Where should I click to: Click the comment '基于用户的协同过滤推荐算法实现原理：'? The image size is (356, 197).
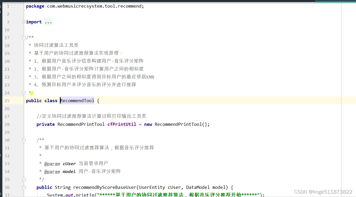pyautogui.click(x=78, y=53)
